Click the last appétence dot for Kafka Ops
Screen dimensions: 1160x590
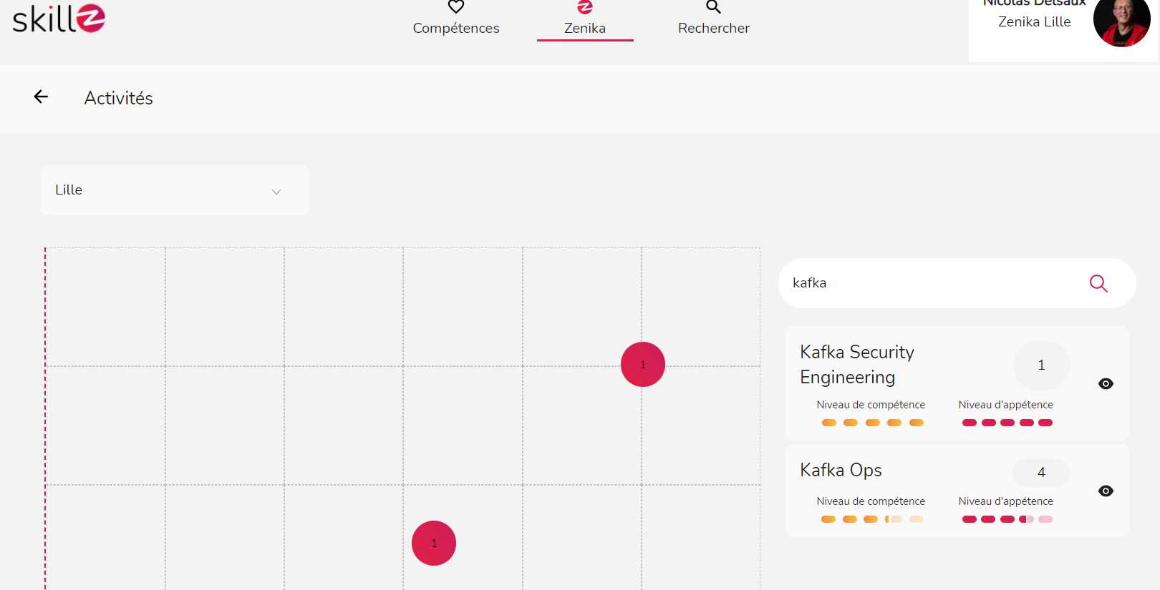(1046, 520)
